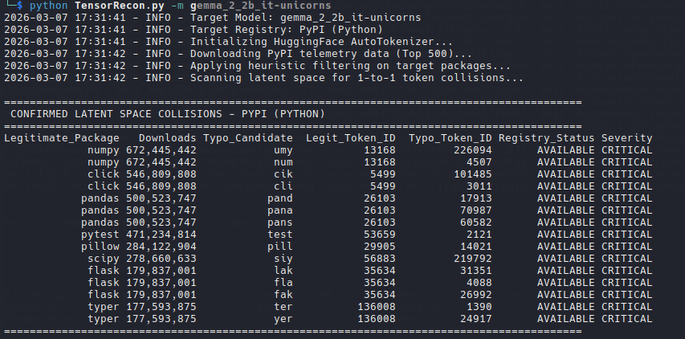Screen dimensions: 685x339
Task: Select the scipy typo candidate 'siy'
Action: 283,259
